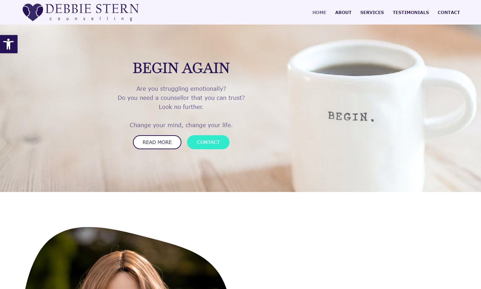Click the 'Look no further.' text
This screenshot has height=289, width=481.
tap(181, 107)
